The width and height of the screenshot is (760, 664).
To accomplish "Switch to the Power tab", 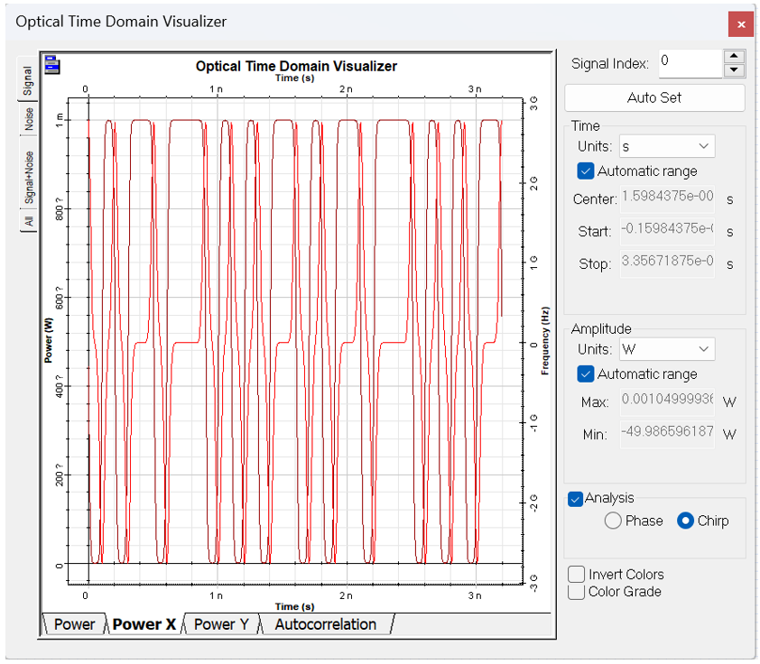I will tap(73, 624).
